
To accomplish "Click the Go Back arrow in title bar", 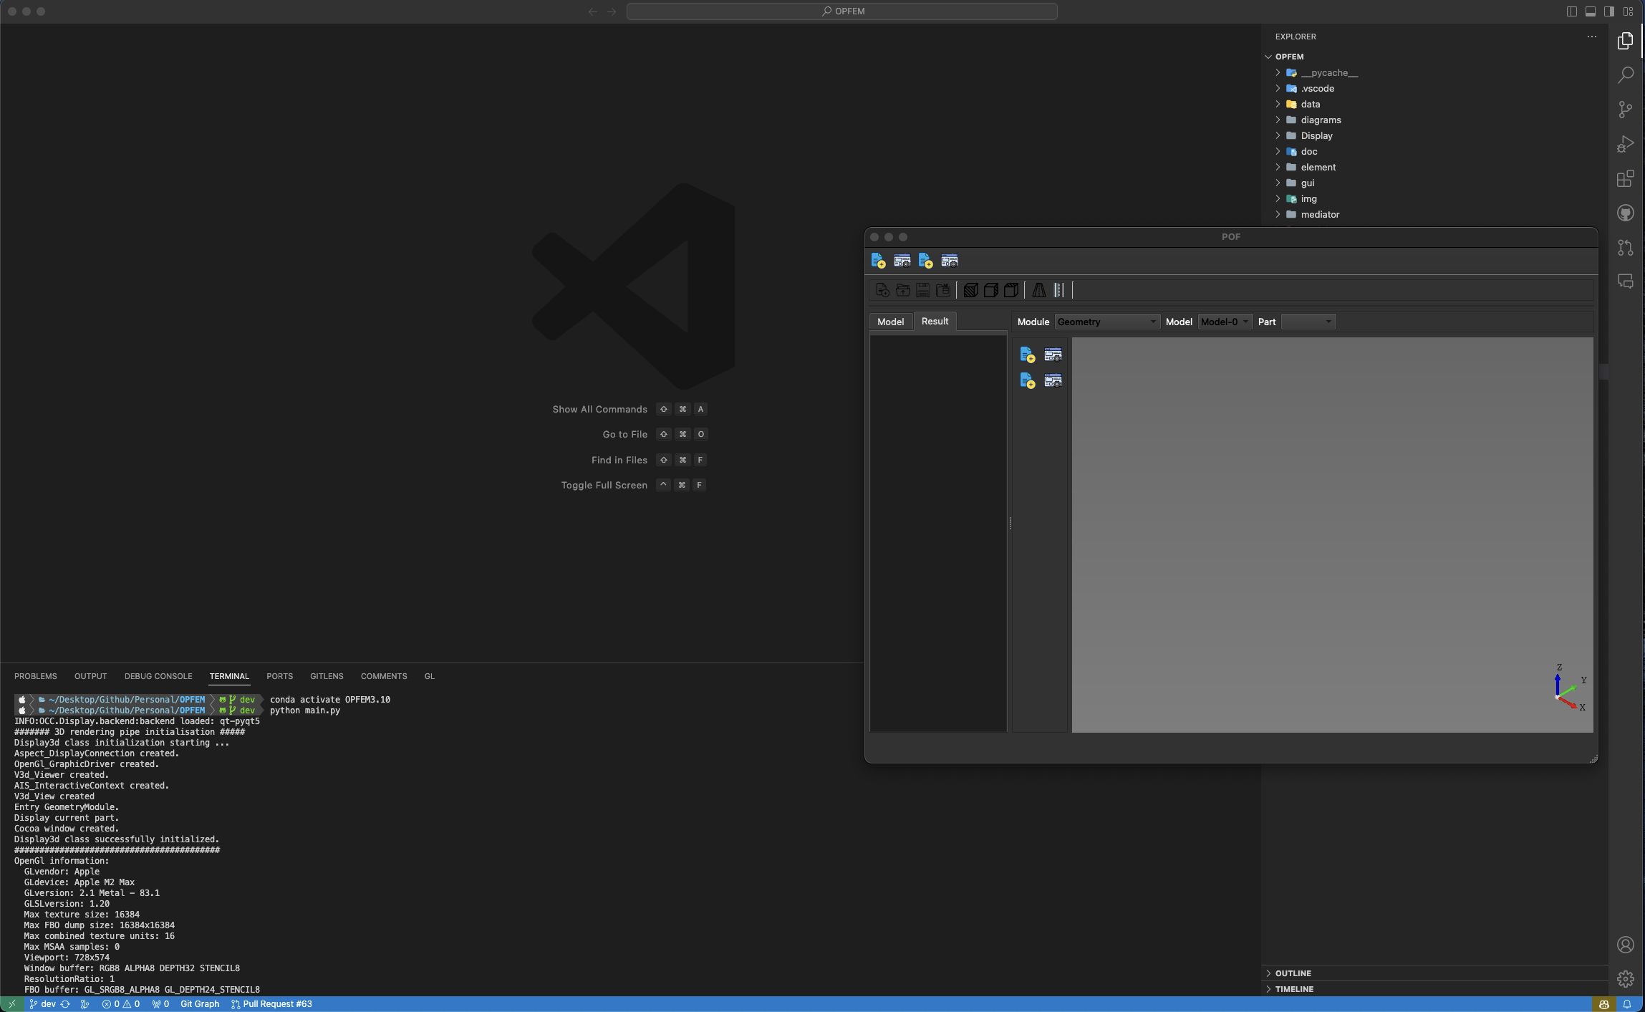I will point(592,11).
